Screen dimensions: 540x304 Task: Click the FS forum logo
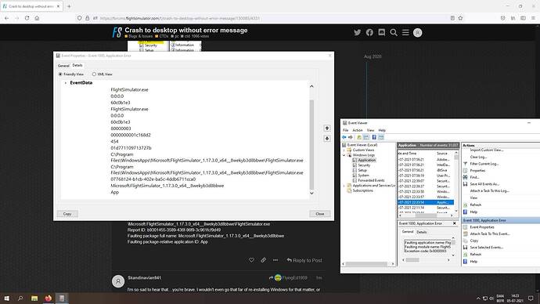click(117, 32)
